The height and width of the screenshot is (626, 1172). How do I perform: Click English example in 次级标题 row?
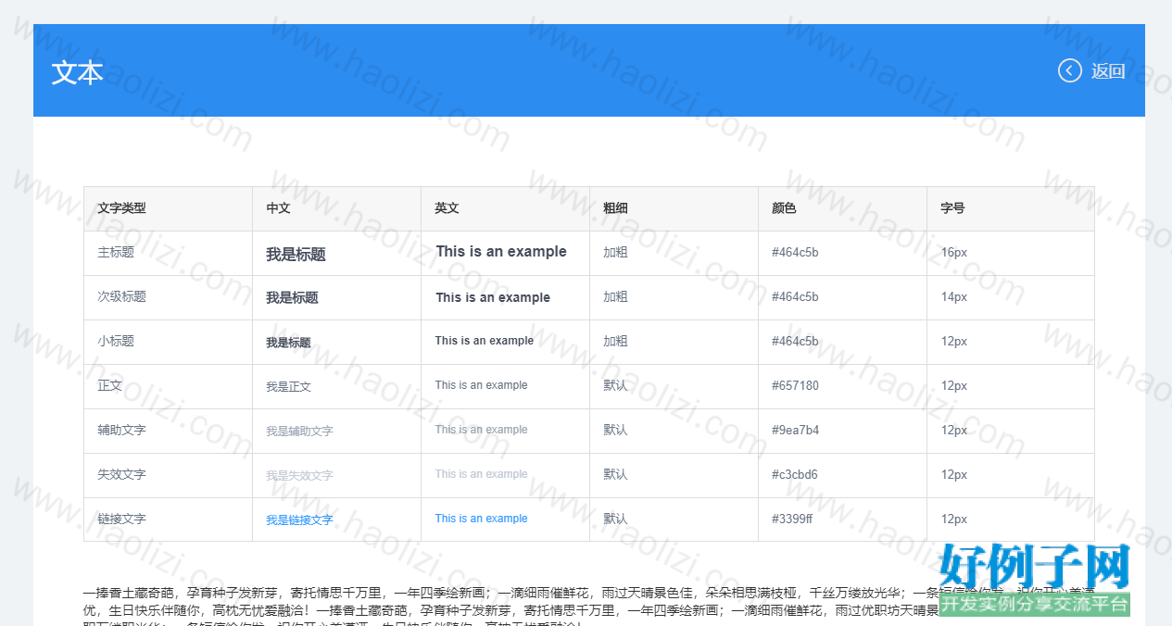pyautogui.click(x=493, y=297)
